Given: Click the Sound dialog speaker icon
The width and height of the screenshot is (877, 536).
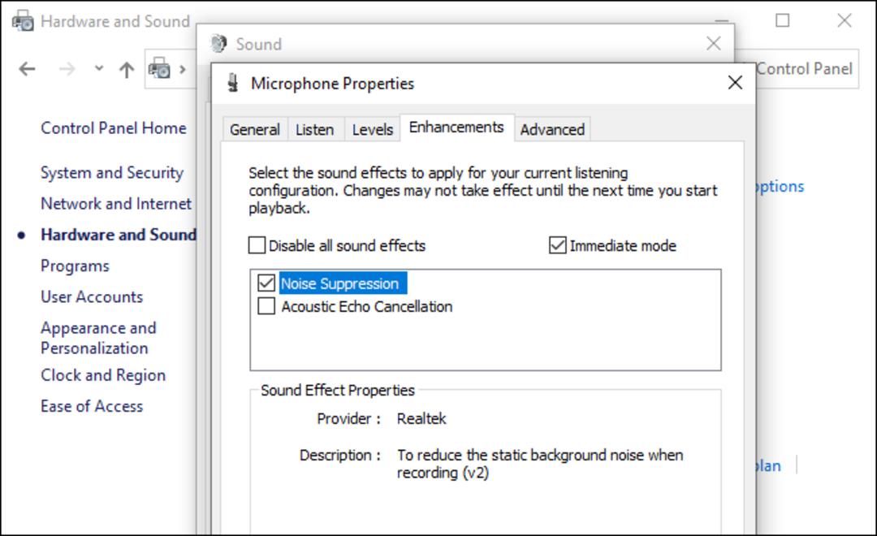Looking at the screenshot, I should pos(218,44).
